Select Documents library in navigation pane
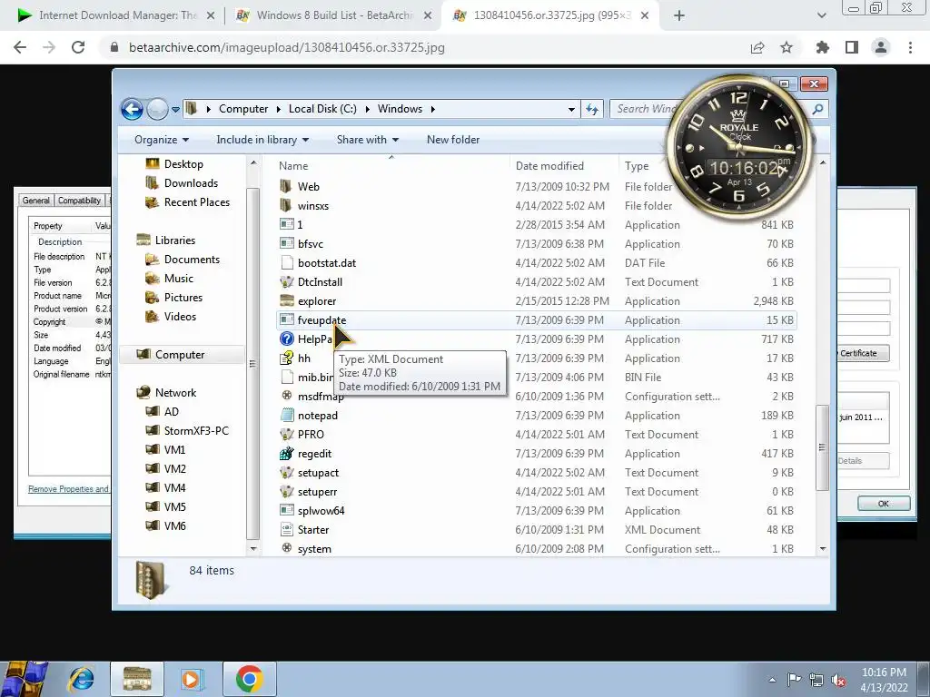 point(192,260)
